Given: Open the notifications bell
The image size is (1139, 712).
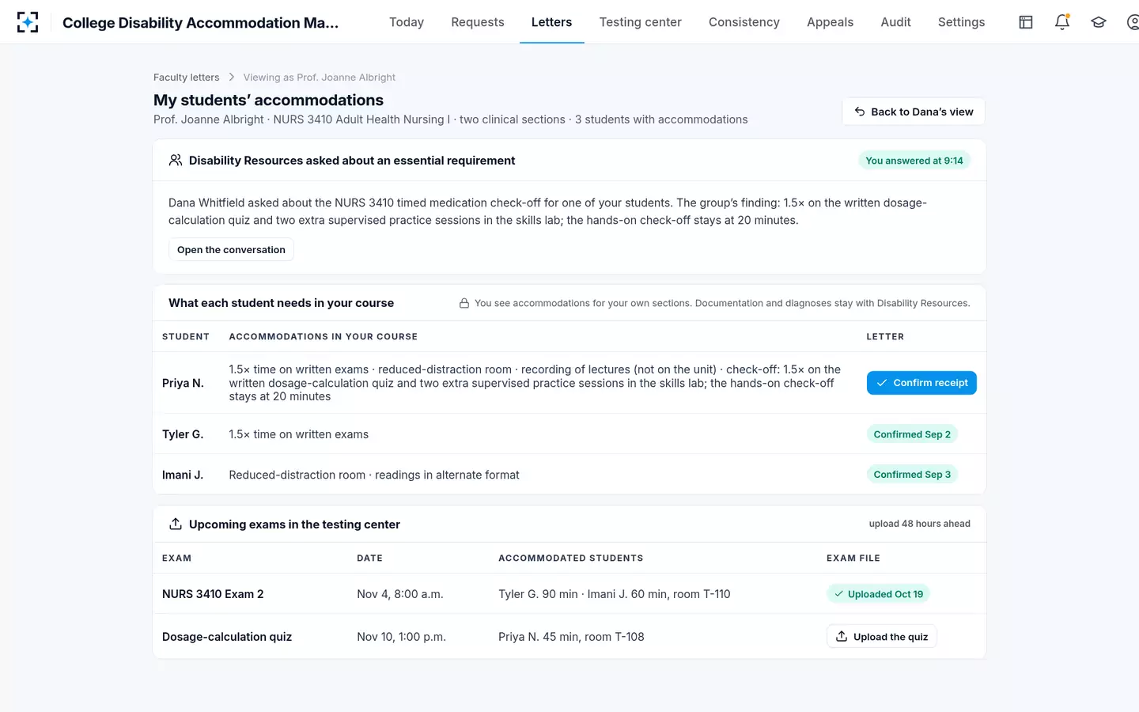Looking at the screenshot, I should (x=1062, y=22).
